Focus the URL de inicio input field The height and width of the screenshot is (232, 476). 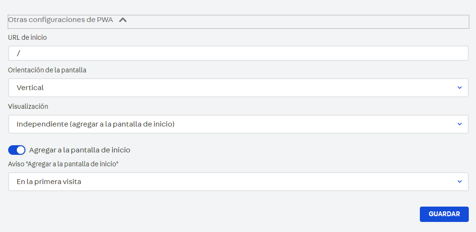pos(238,53)
